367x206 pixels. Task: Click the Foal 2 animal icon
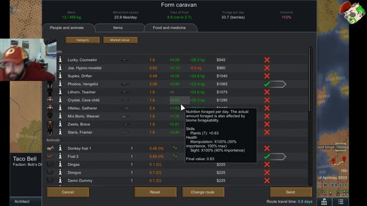50,156
